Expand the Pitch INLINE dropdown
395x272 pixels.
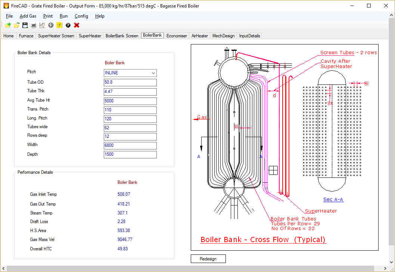click(153, 73)
